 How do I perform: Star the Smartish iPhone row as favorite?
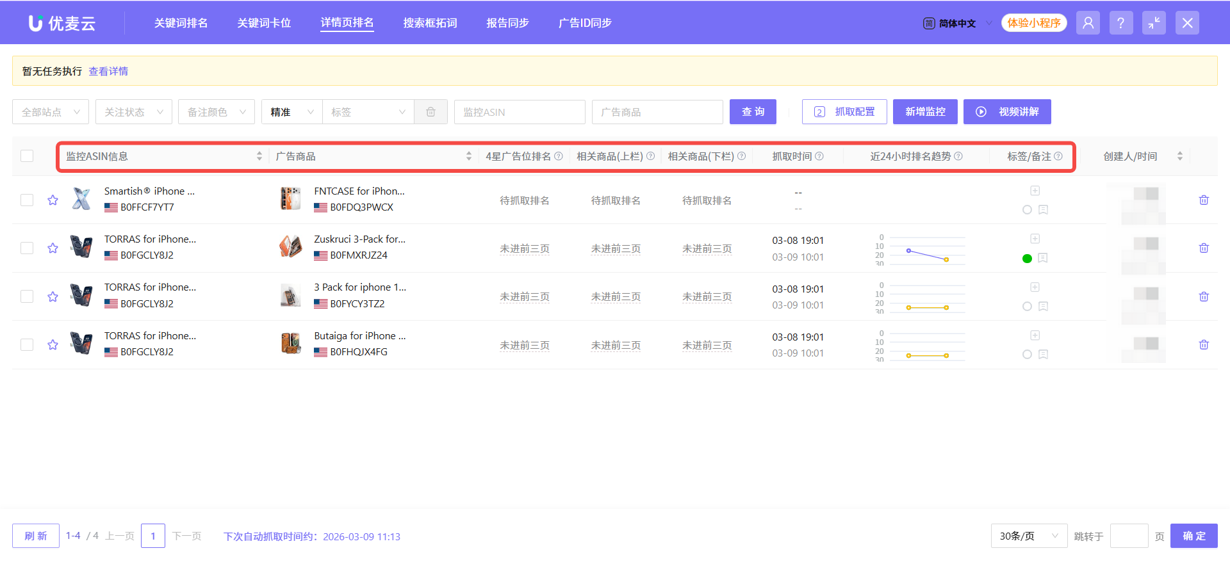coord(53,200)
